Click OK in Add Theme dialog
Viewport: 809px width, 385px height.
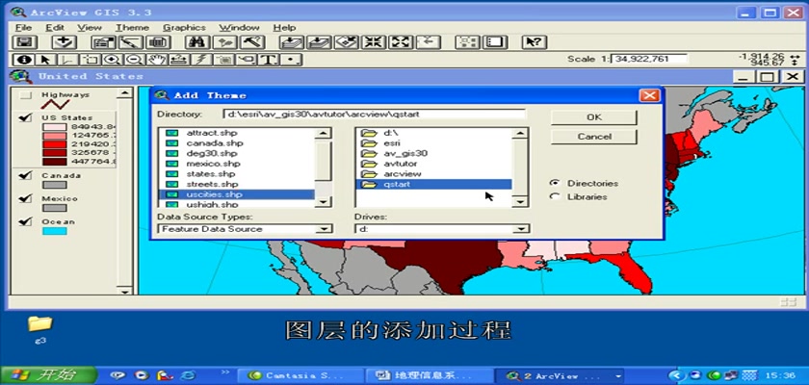[x=594, y=117]
